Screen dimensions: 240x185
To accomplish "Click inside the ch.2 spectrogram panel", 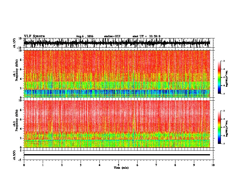I will click(117, 124).
